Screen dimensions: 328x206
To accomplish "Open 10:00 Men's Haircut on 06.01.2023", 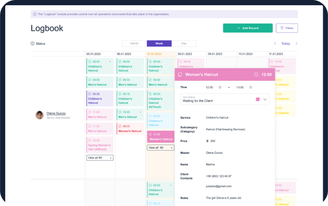I will 130,114.
